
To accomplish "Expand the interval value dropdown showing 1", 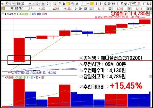I will click(88, 4).
